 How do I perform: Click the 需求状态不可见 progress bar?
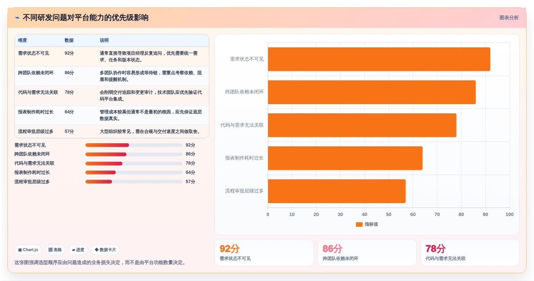[x=134, y=145]
